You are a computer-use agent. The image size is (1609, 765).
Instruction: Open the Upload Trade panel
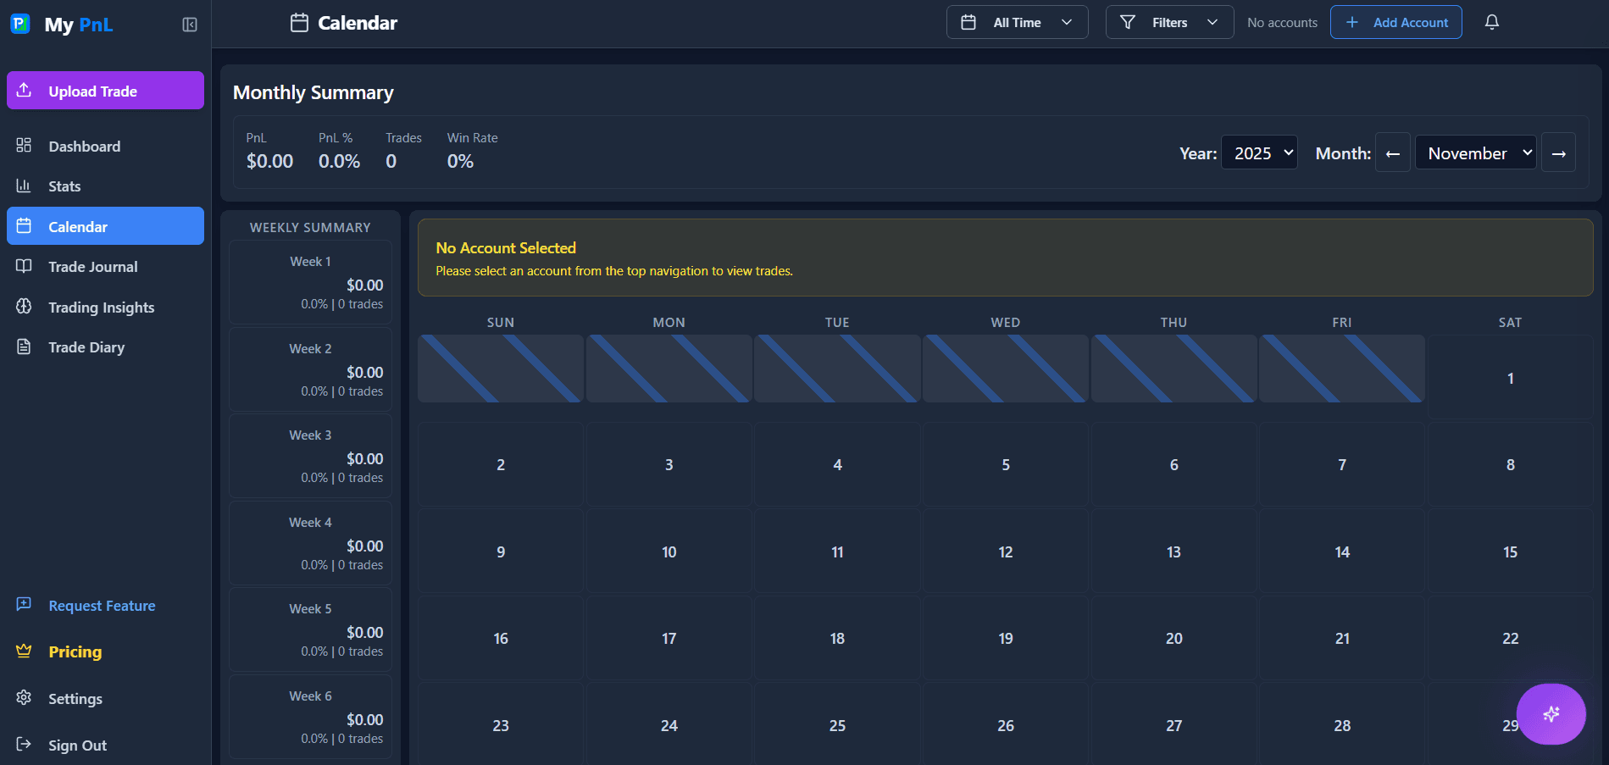104,91
